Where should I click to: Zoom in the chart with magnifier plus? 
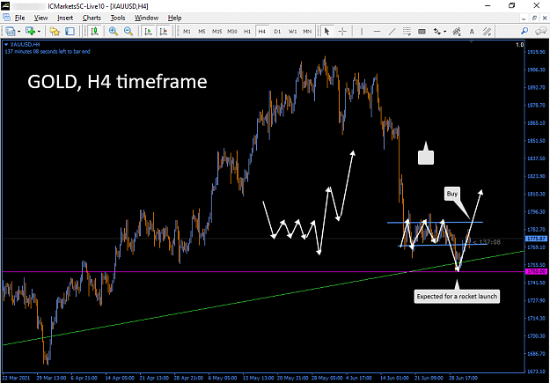pos(113,31)
